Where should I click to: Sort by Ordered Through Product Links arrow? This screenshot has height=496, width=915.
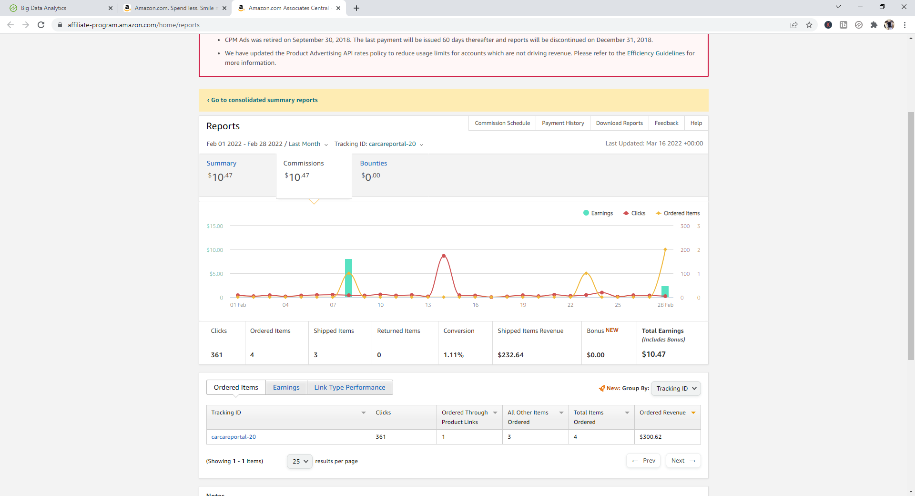(495, 413)
